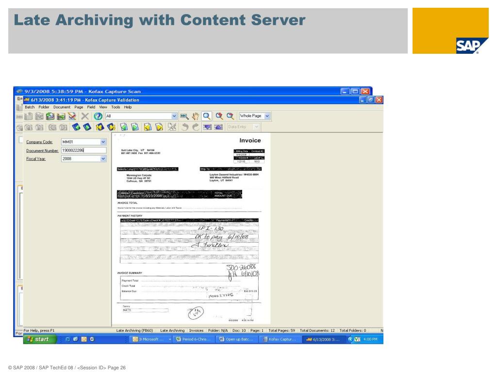Go to previous page using green left-arrow page icon
This screenshot has height=372, width=497.
click(x=124, y=127)
